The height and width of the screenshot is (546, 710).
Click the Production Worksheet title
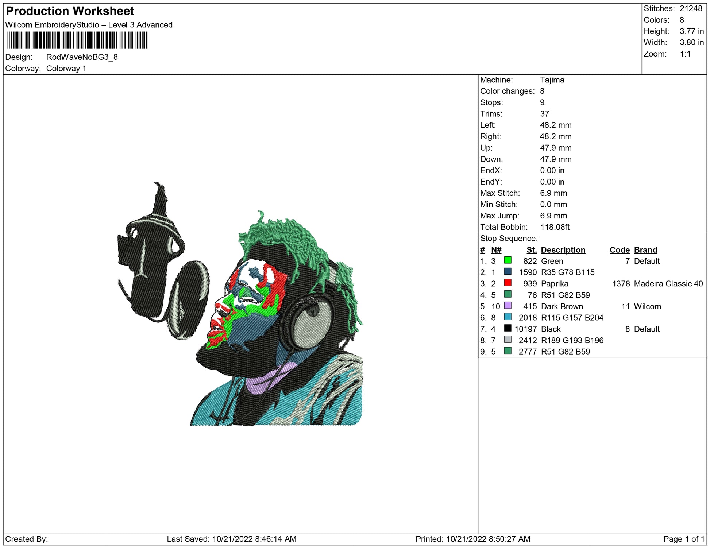[x=70, y=11]
